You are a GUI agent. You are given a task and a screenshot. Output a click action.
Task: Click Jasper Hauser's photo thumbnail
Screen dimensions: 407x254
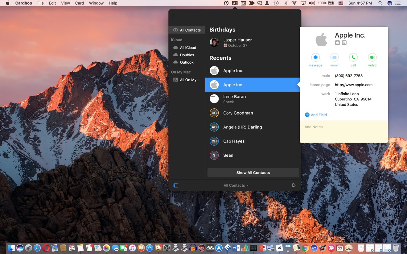[x=214, y=42]
